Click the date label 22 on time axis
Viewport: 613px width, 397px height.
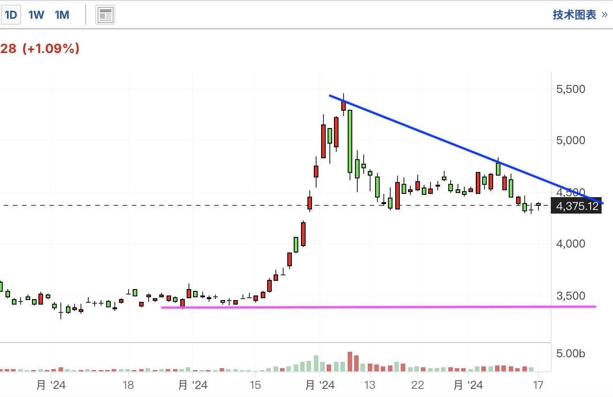tap(418, 385)
